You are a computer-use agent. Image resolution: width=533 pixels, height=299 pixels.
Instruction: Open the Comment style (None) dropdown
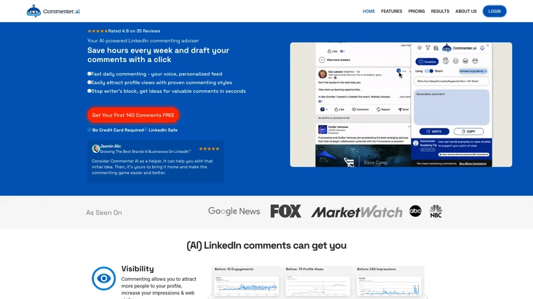click(473, 71)
